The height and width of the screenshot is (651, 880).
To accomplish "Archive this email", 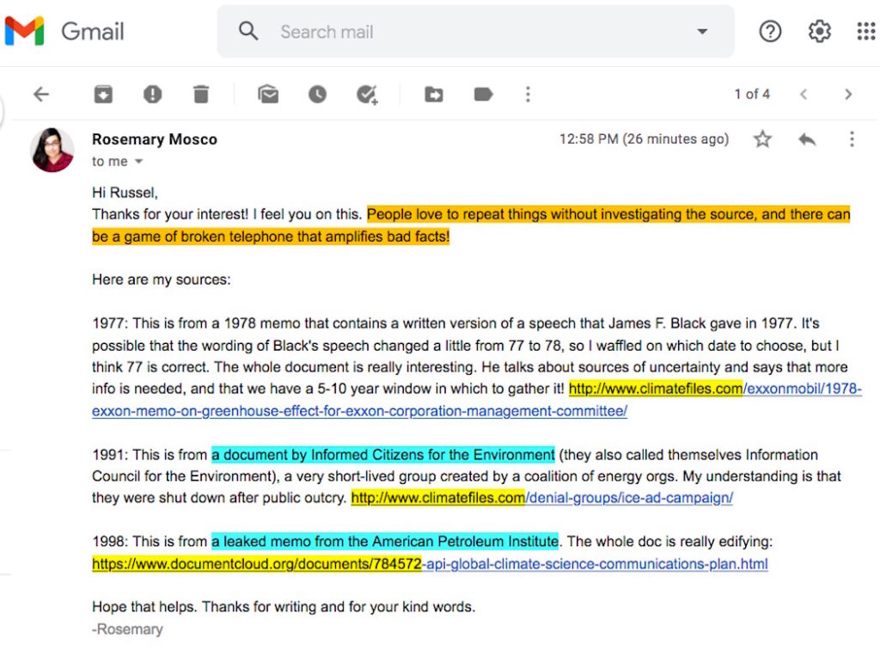I will (103, 95).
